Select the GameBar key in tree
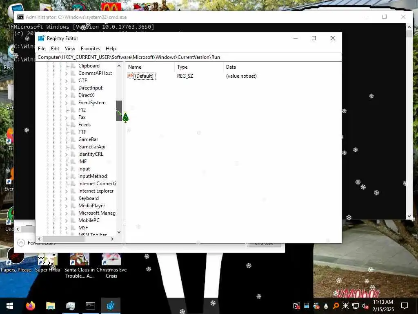418x314 pixels. pos(88,139)
